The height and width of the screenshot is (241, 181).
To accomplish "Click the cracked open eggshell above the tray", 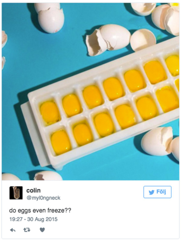I will click(x=108, y=39).
